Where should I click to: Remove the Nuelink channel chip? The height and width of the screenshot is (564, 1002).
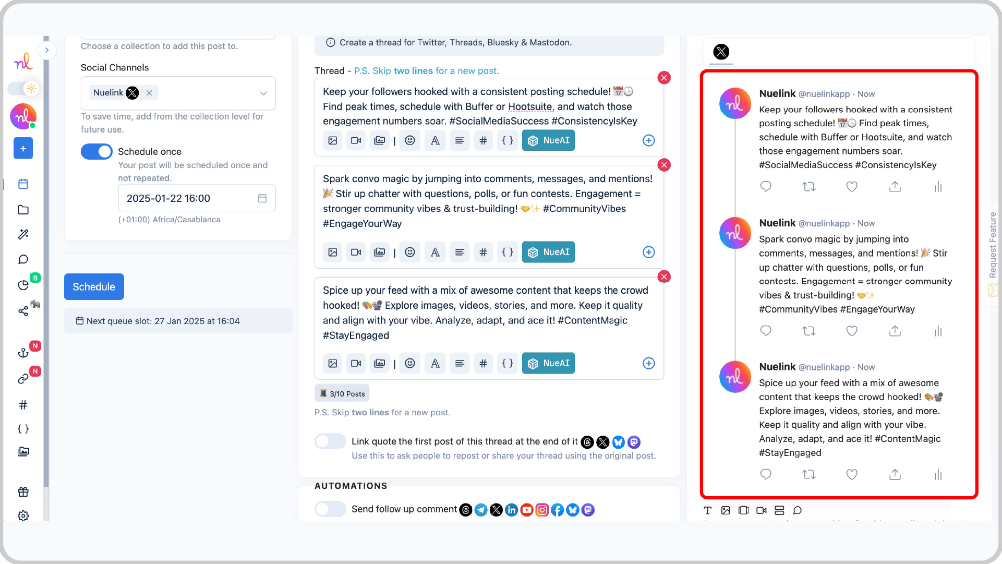[x=149, y=93]
